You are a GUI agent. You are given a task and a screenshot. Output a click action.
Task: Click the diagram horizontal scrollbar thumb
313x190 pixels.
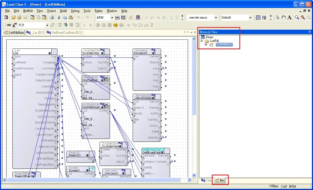click(94, 180)
